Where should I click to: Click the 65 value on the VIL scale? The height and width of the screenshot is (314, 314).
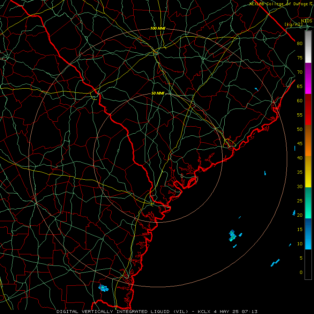(300, 86)
